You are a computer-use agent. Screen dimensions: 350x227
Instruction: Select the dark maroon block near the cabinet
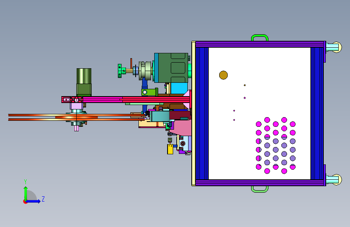coord(180,115)
